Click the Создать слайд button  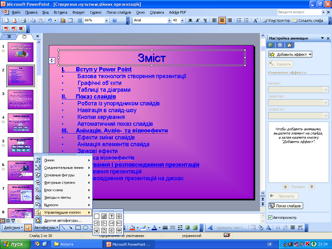point(308,20)
